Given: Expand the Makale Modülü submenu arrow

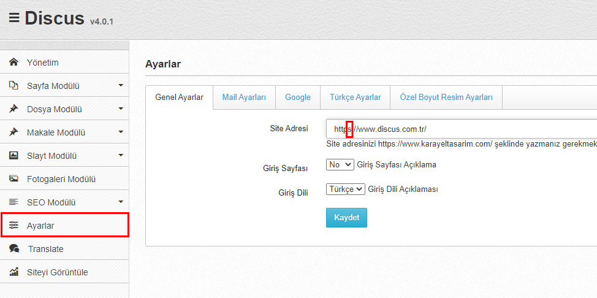Looking at the screenshot, I should 121,132.
